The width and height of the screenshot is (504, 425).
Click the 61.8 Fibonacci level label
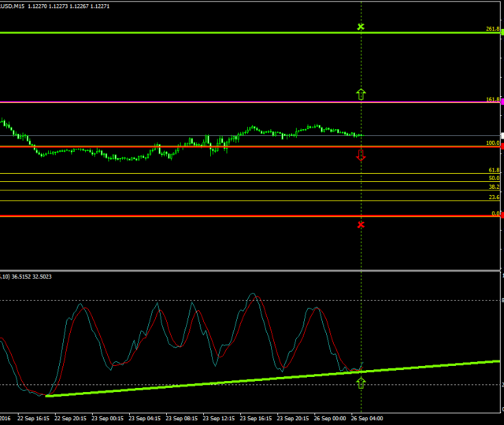(x=494, y=170)
